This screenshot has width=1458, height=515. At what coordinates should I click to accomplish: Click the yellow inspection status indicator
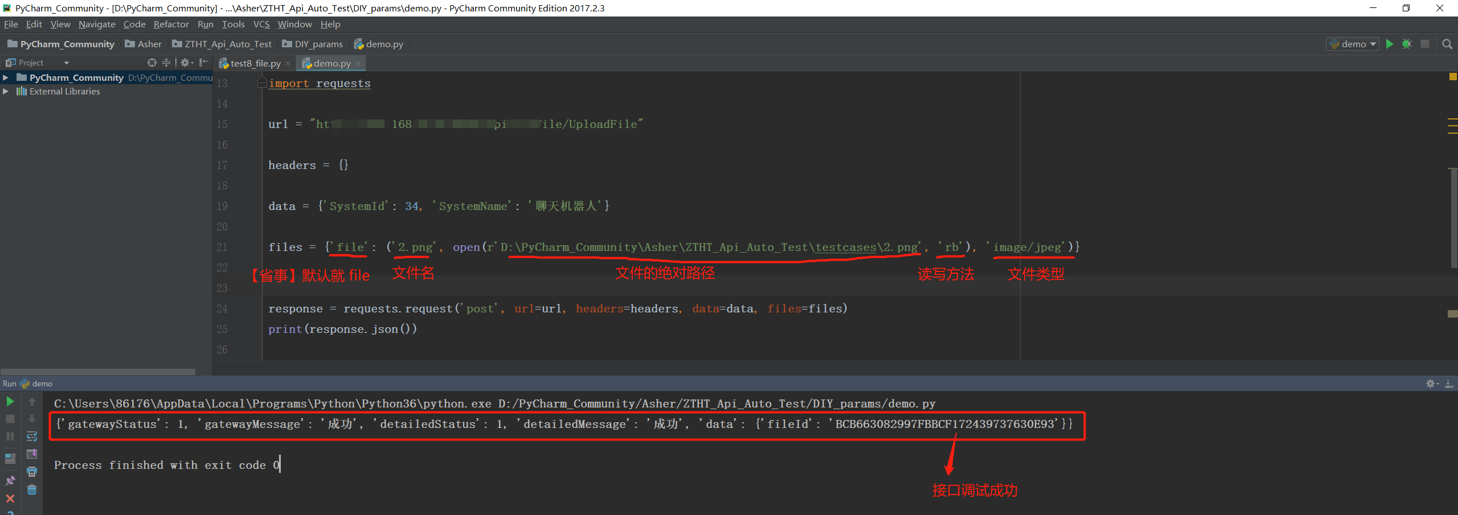1453,76
